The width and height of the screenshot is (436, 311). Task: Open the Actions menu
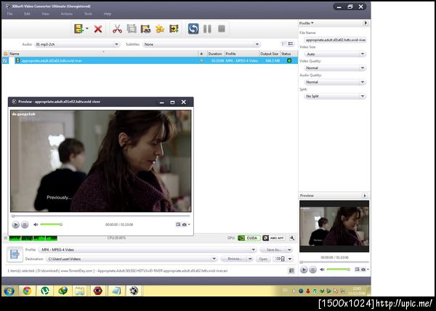[67, 14]
